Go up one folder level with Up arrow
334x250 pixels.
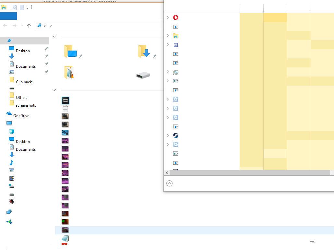coord(29,26)
